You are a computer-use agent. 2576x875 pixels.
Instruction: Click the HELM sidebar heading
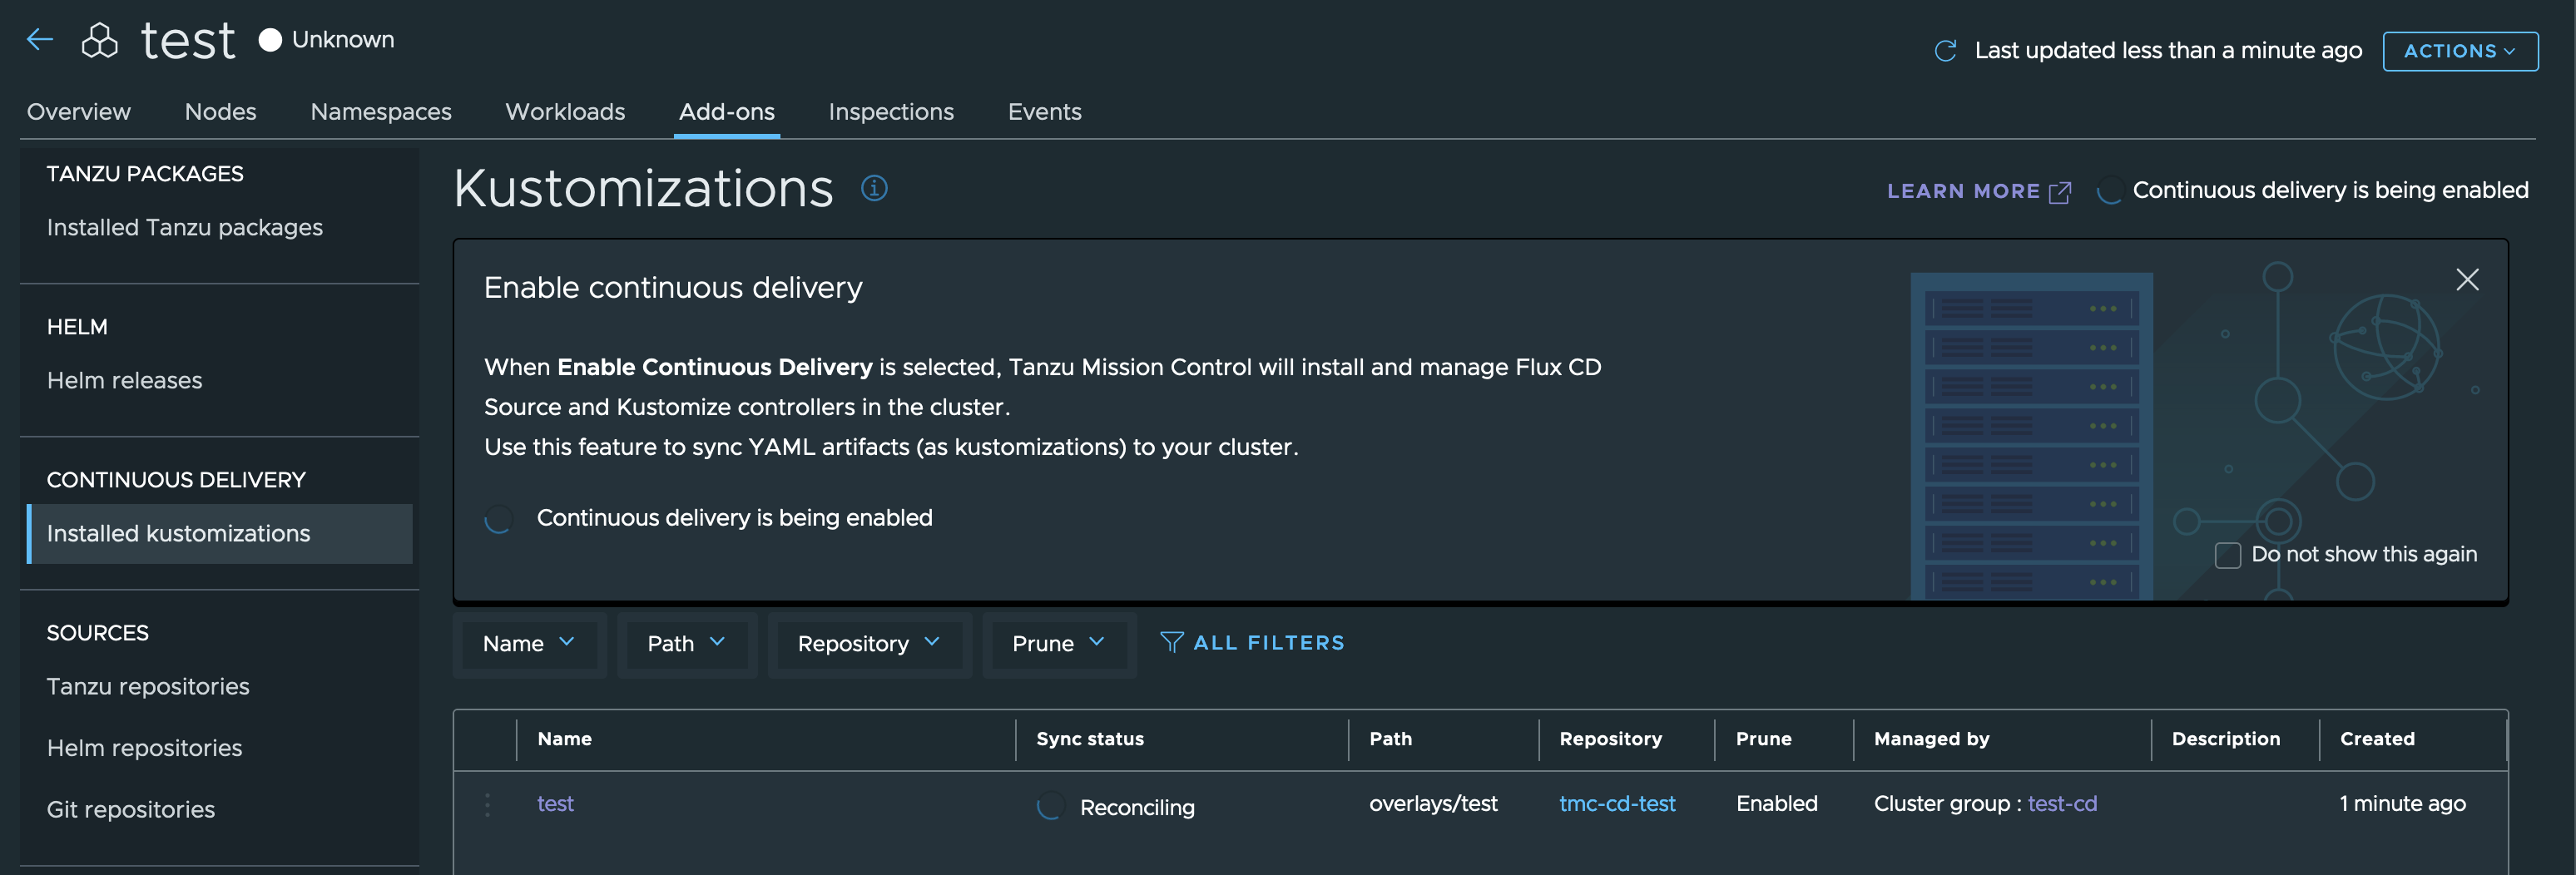77,327
